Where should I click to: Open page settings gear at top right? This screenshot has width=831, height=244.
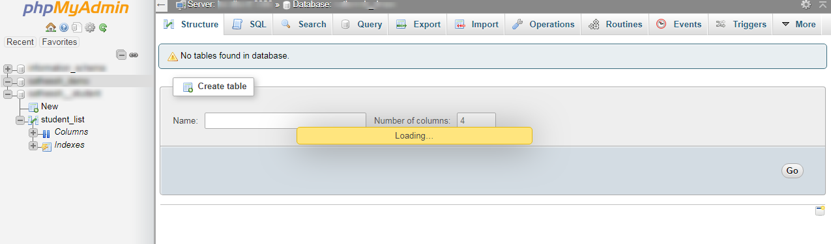coord(806,5)
